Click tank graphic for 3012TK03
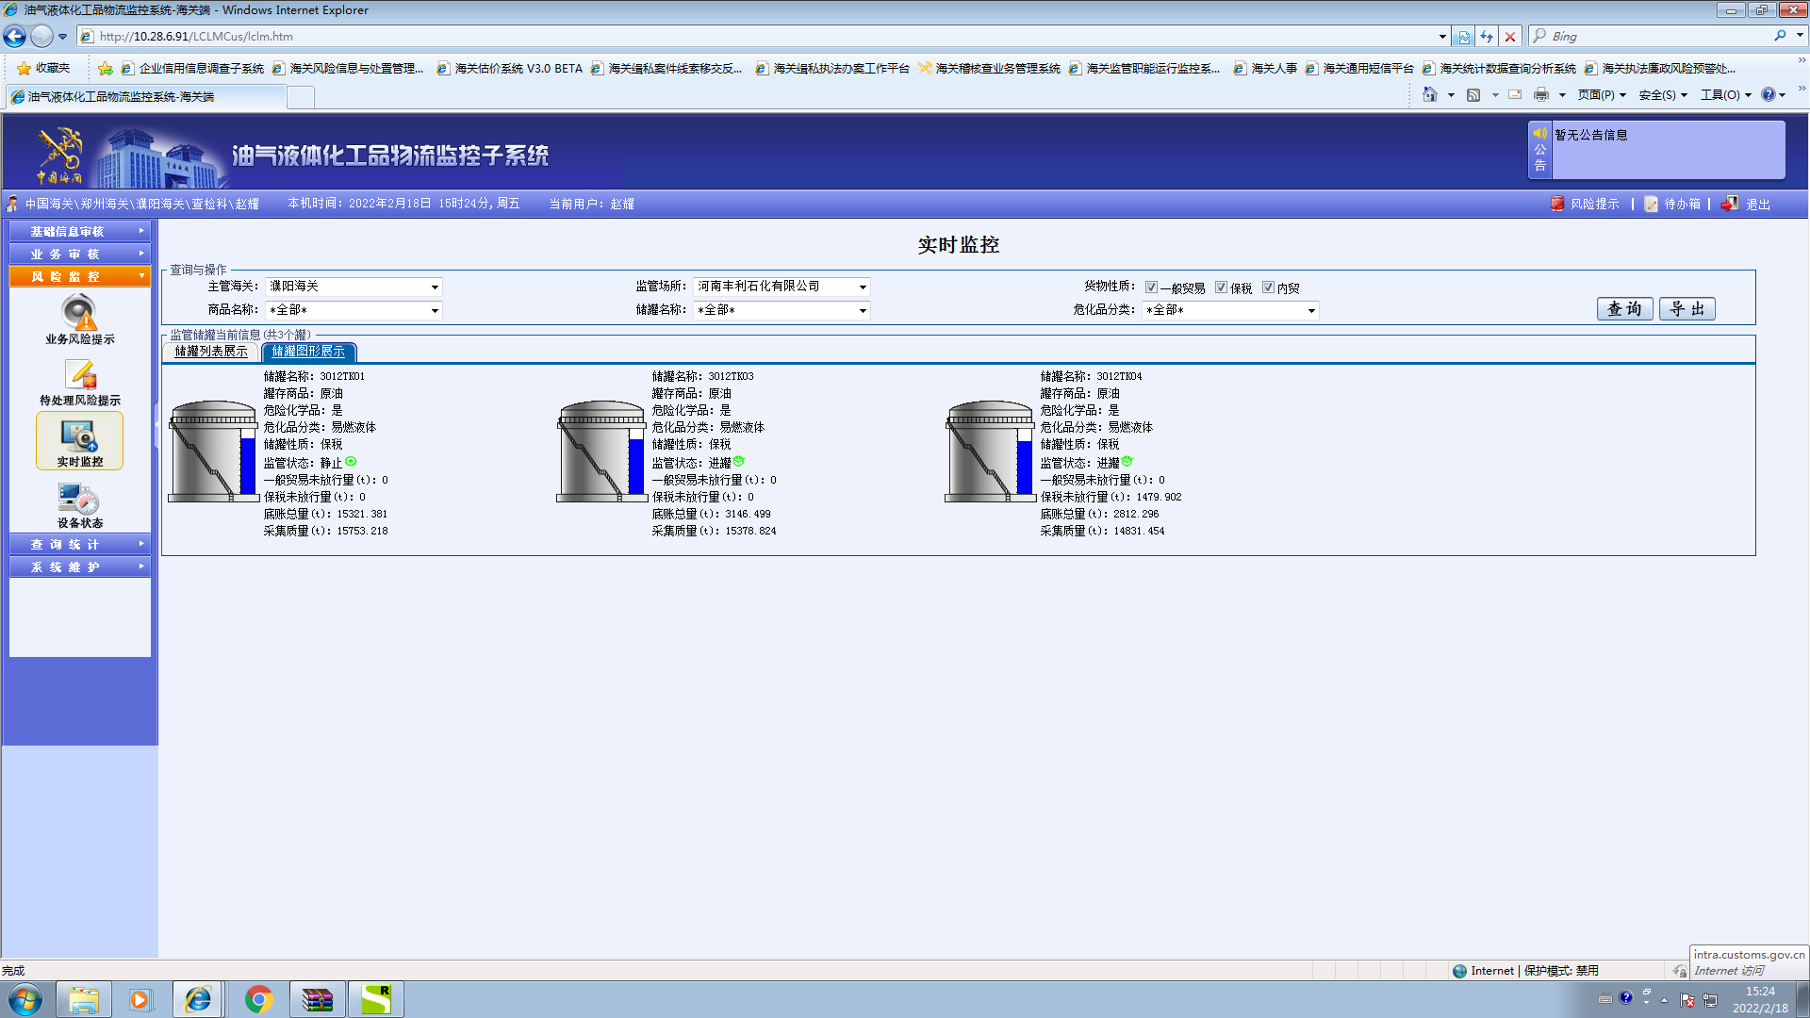Screen dimensions: 1810x1018 [x=602, y=452]
